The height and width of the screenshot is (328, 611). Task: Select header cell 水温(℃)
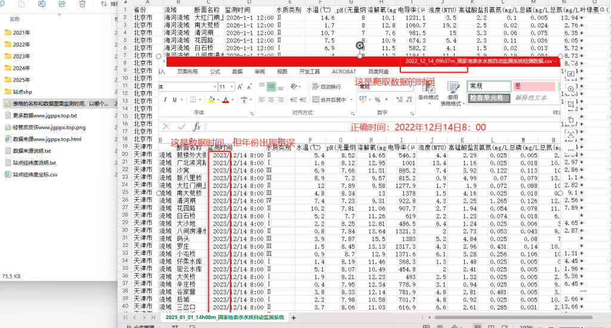320,10
